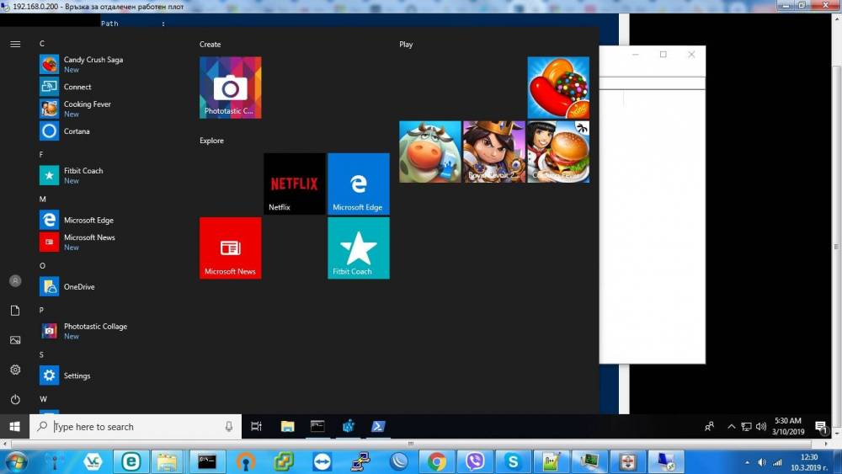Activate the microphone in the search box

point(229,427)
